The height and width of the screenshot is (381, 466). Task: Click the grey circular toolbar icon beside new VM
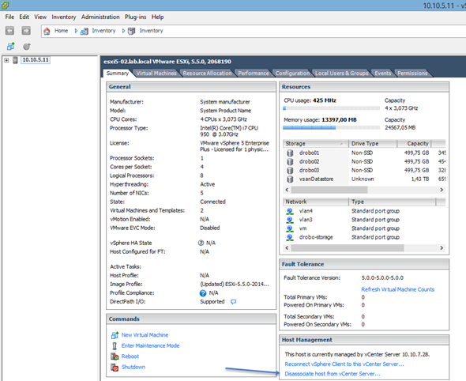[27, 47]
